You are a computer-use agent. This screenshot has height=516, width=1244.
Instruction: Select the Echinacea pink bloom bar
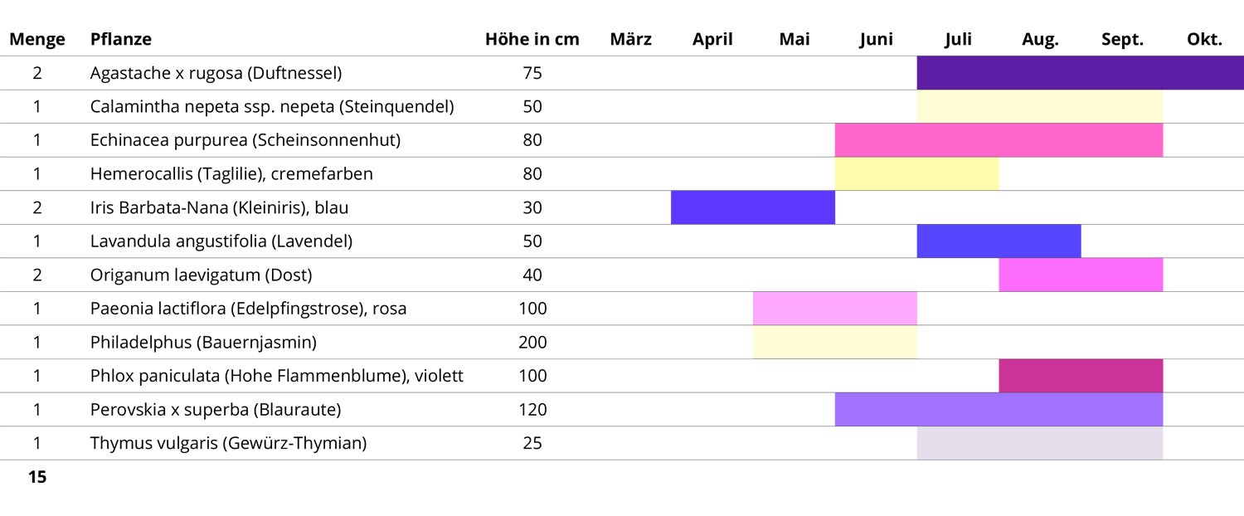pyautogui.click(x=999, y=140)
